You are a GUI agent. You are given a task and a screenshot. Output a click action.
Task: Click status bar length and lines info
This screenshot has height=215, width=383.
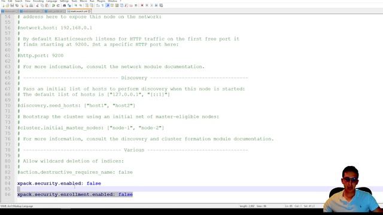pyautogui.click(x=253, y=206)
